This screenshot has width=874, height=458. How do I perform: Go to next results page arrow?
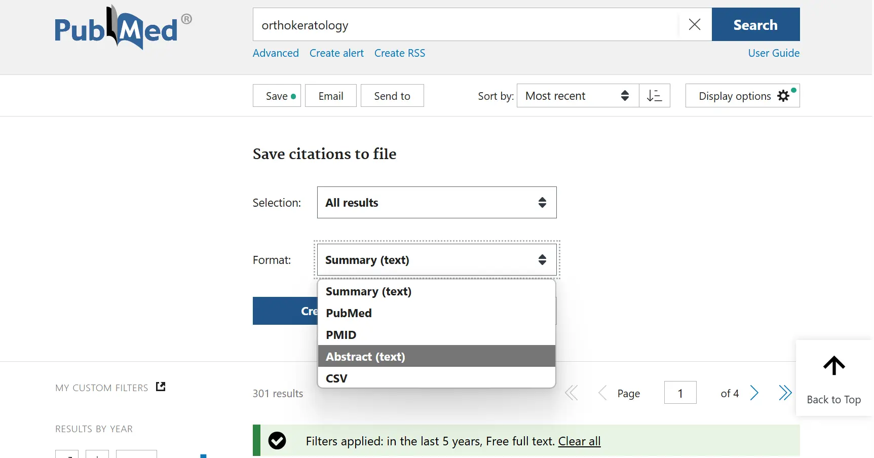pos(754,393)
